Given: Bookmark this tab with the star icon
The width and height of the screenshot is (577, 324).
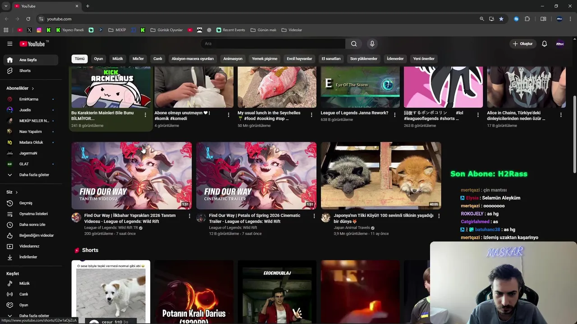Looking at the screenshot, I should point(501,19).
